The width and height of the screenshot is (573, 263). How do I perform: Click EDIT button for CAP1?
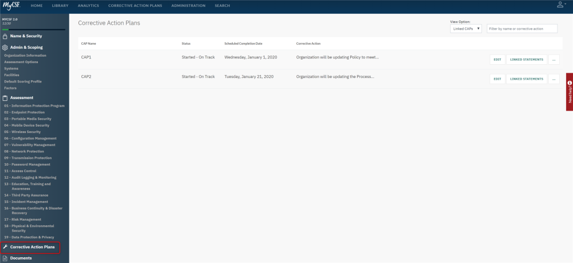tap(497, 60)
